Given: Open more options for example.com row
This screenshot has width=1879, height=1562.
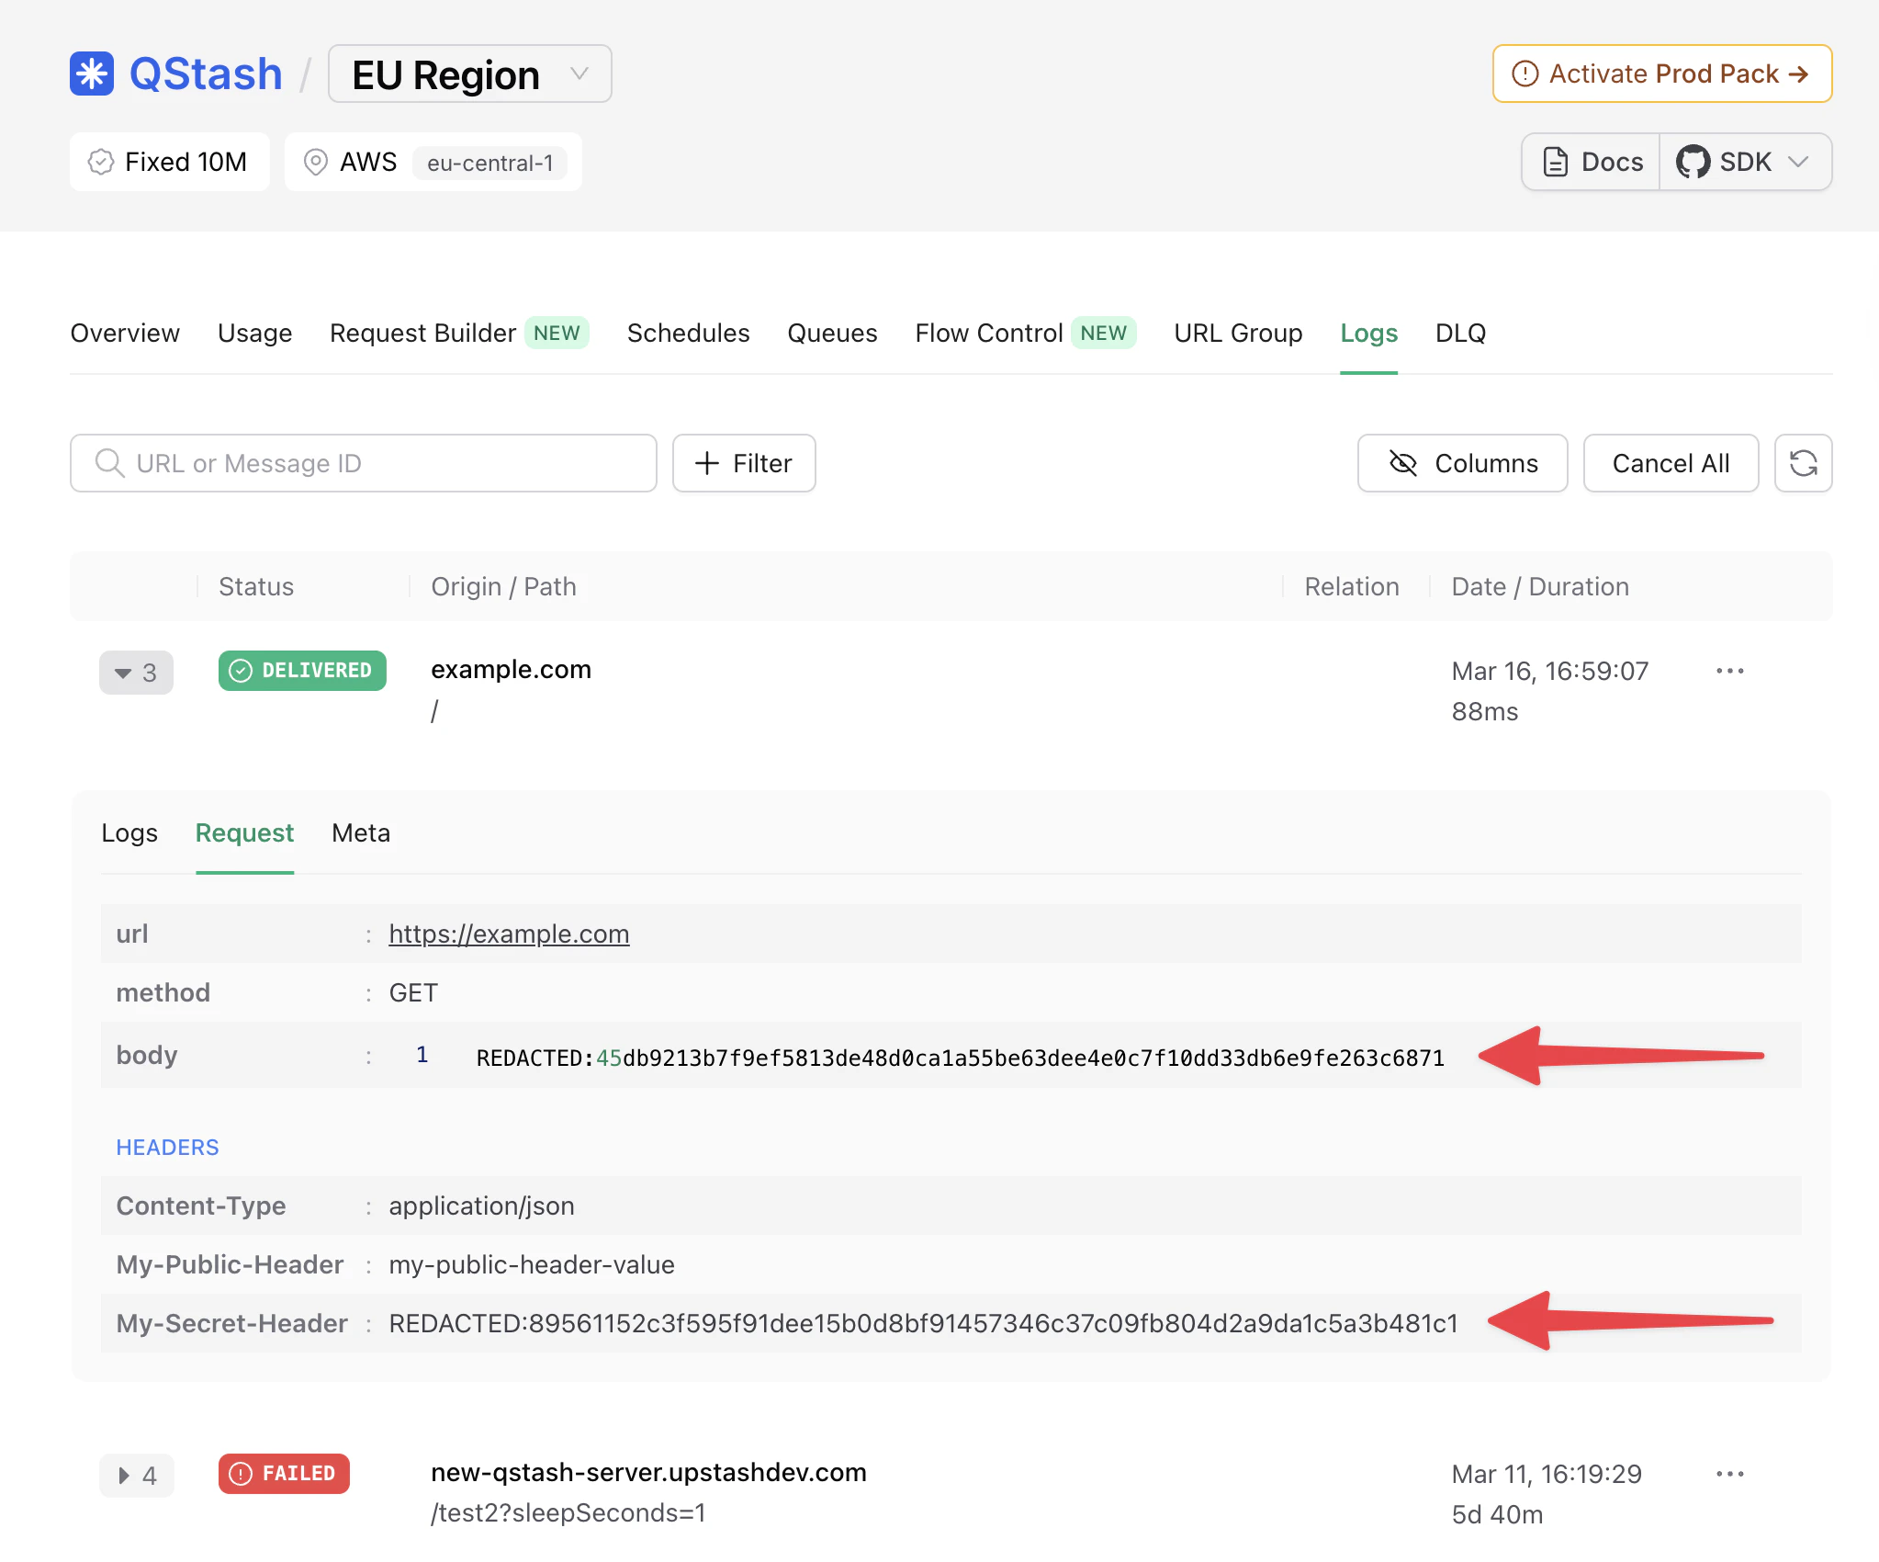Looking at the screenshot, I should point(1729,671).
